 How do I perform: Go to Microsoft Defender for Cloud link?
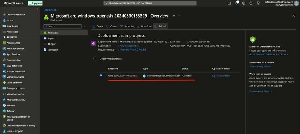(269, 55)
